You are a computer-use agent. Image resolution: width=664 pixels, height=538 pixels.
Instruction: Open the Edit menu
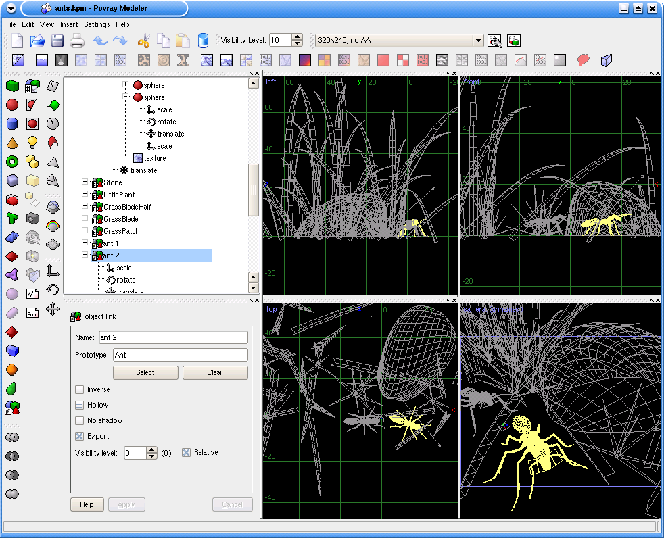coord(28,24)
